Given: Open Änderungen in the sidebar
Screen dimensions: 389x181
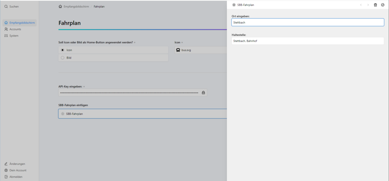Looking at the screenshot, I should (15, 164).
